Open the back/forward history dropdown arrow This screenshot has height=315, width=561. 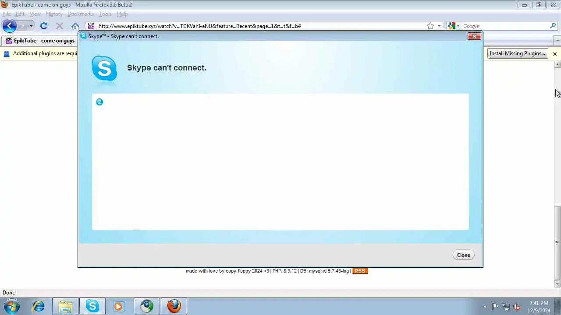click(31, 26)
